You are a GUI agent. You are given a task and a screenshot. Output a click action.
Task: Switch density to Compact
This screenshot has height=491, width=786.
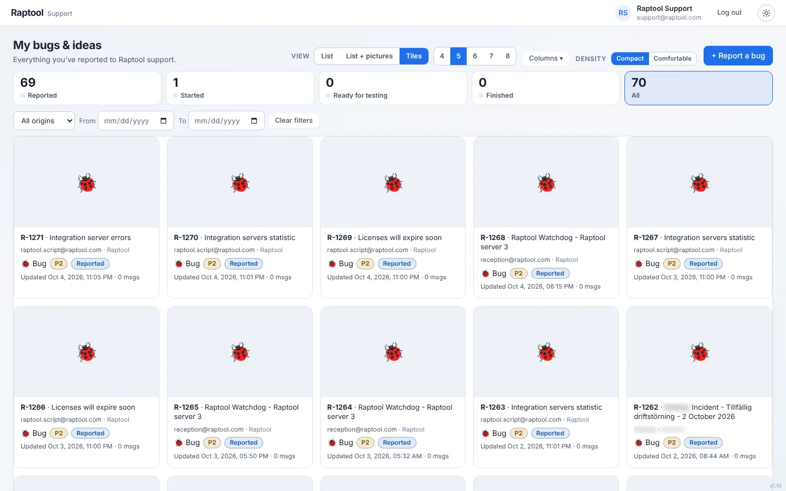pos(630,58)
